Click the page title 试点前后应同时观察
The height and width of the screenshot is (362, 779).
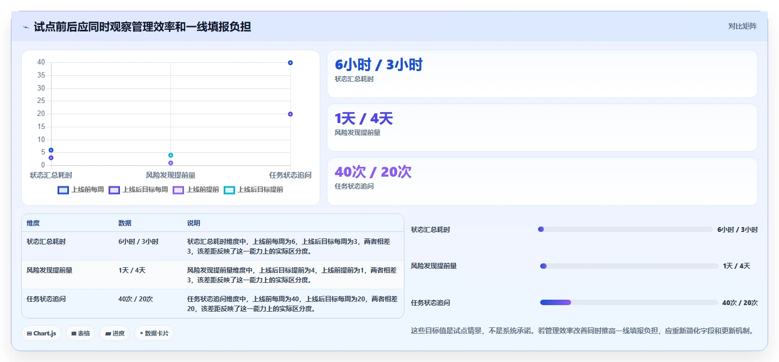[x=142, y=27]
